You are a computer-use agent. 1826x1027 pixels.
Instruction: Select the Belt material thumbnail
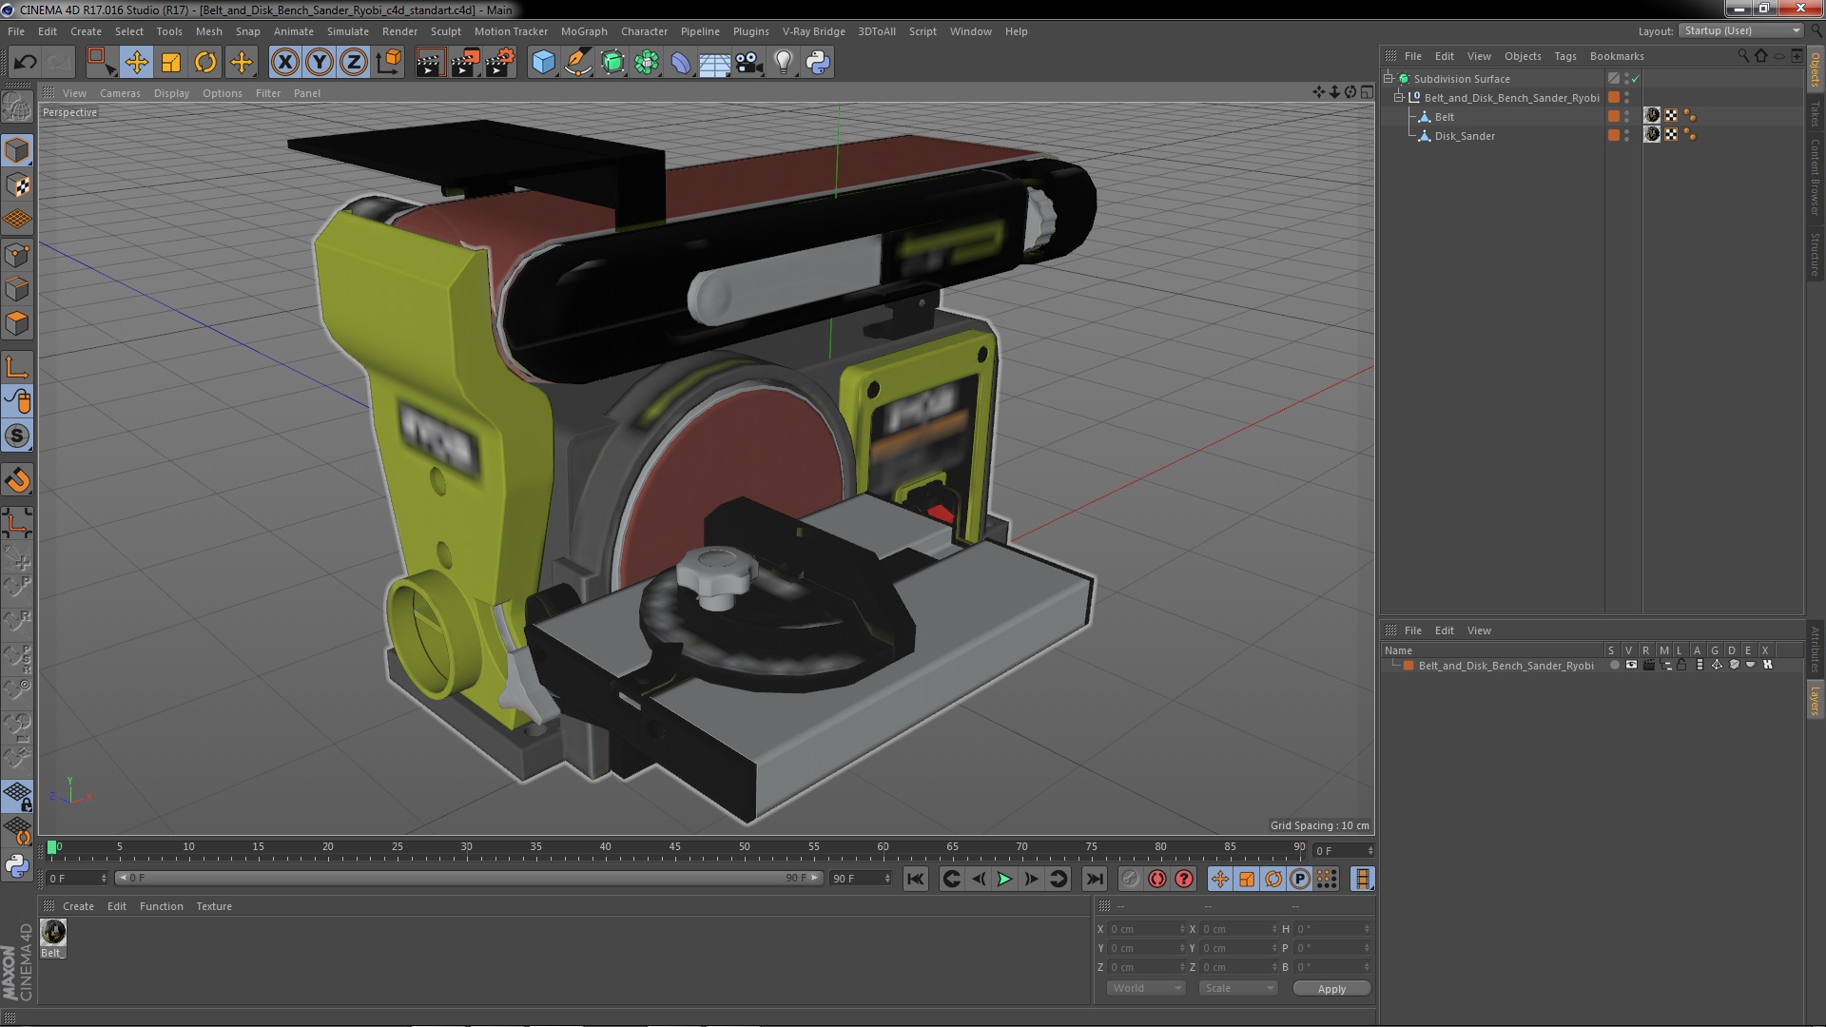[53, 931]
